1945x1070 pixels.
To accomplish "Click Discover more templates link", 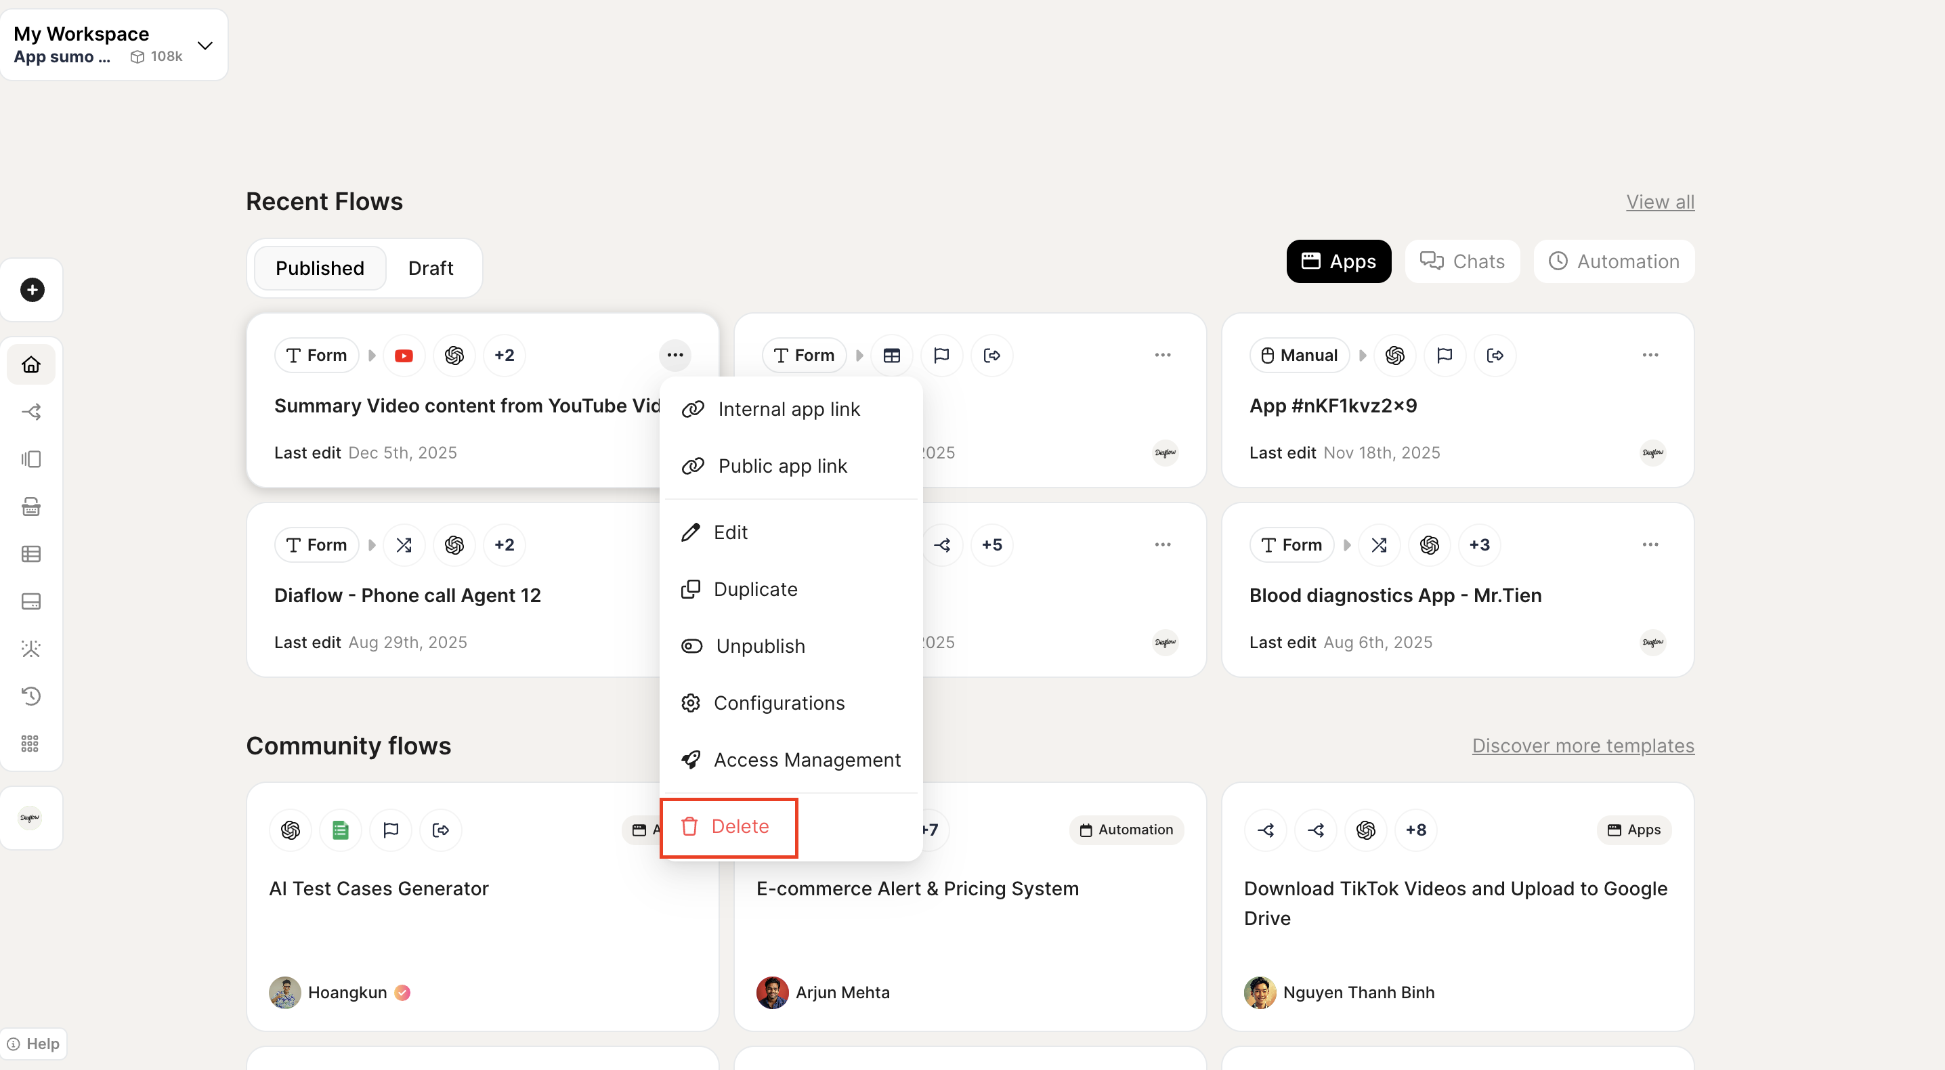I will (x=1583, y=746).
